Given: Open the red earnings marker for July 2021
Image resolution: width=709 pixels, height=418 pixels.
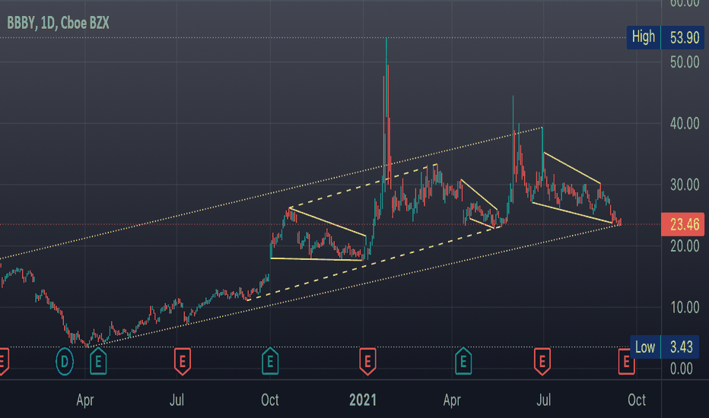Looking at the screenshot, I should (x=542, y=361).
